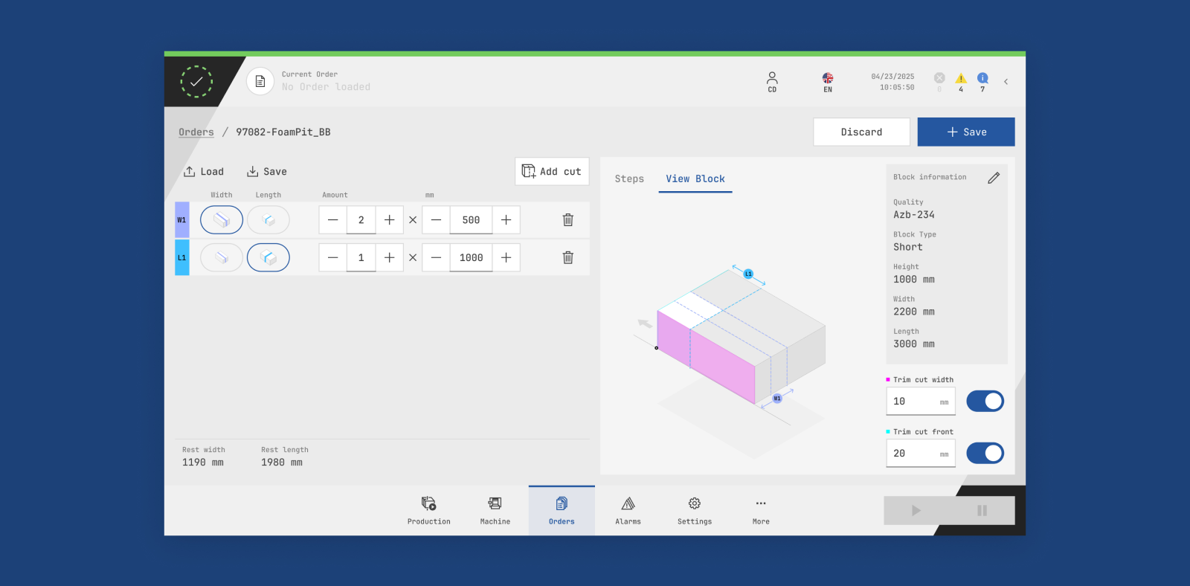
Task: Open the info notifications icon
Action: [982, 80]
